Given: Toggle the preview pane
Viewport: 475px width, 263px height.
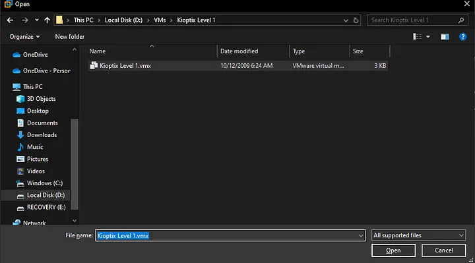Looking at the screenshot, I should click(x=445, y=37).
